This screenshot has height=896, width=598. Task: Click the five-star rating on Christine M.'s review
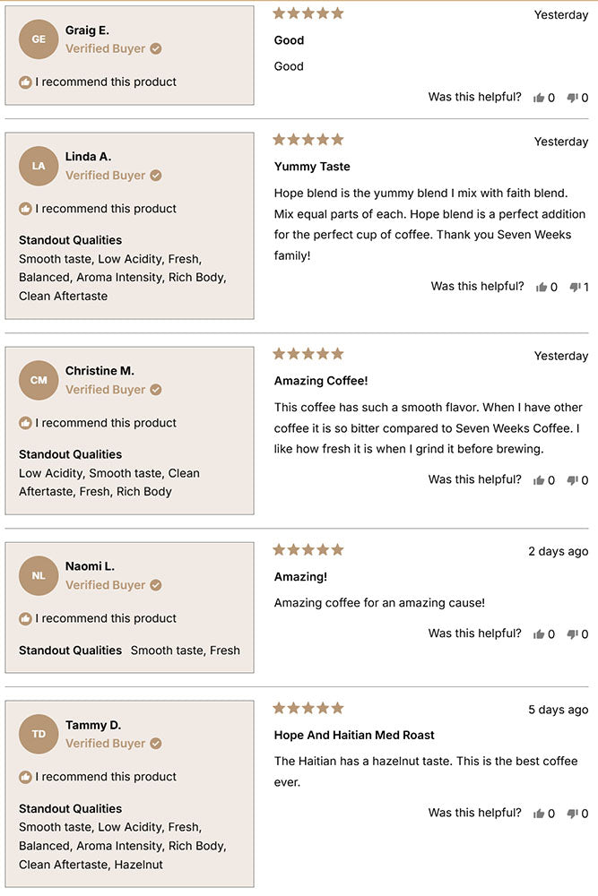(308, 353)
